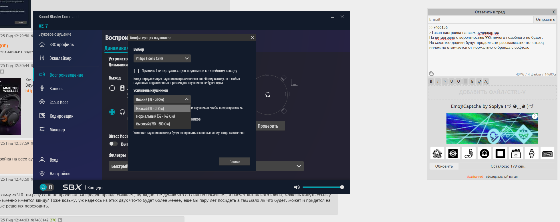
Task: Open the captcha help question mark
Action: [535, 116]
